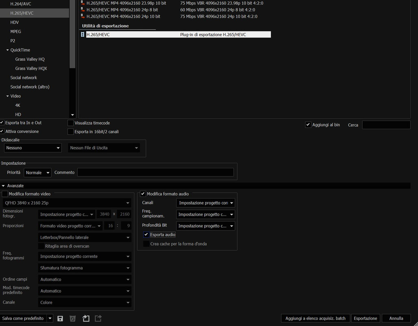Open QFHD 3840 x 2160 25p format dropdown
This screenshot has width=418, height=326.
point(67,203)
